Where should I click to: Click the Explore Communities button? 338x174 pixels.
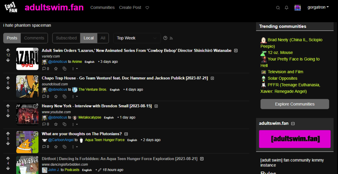(295, 104)
